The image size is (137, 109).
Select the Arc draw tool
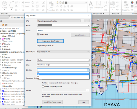click(x=12, y=5)
